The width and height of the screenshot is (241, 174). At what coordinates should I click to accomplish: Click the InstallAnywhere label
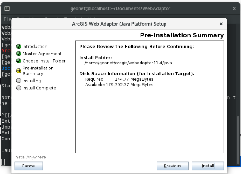pyautogui.click(x=30, y=157)
